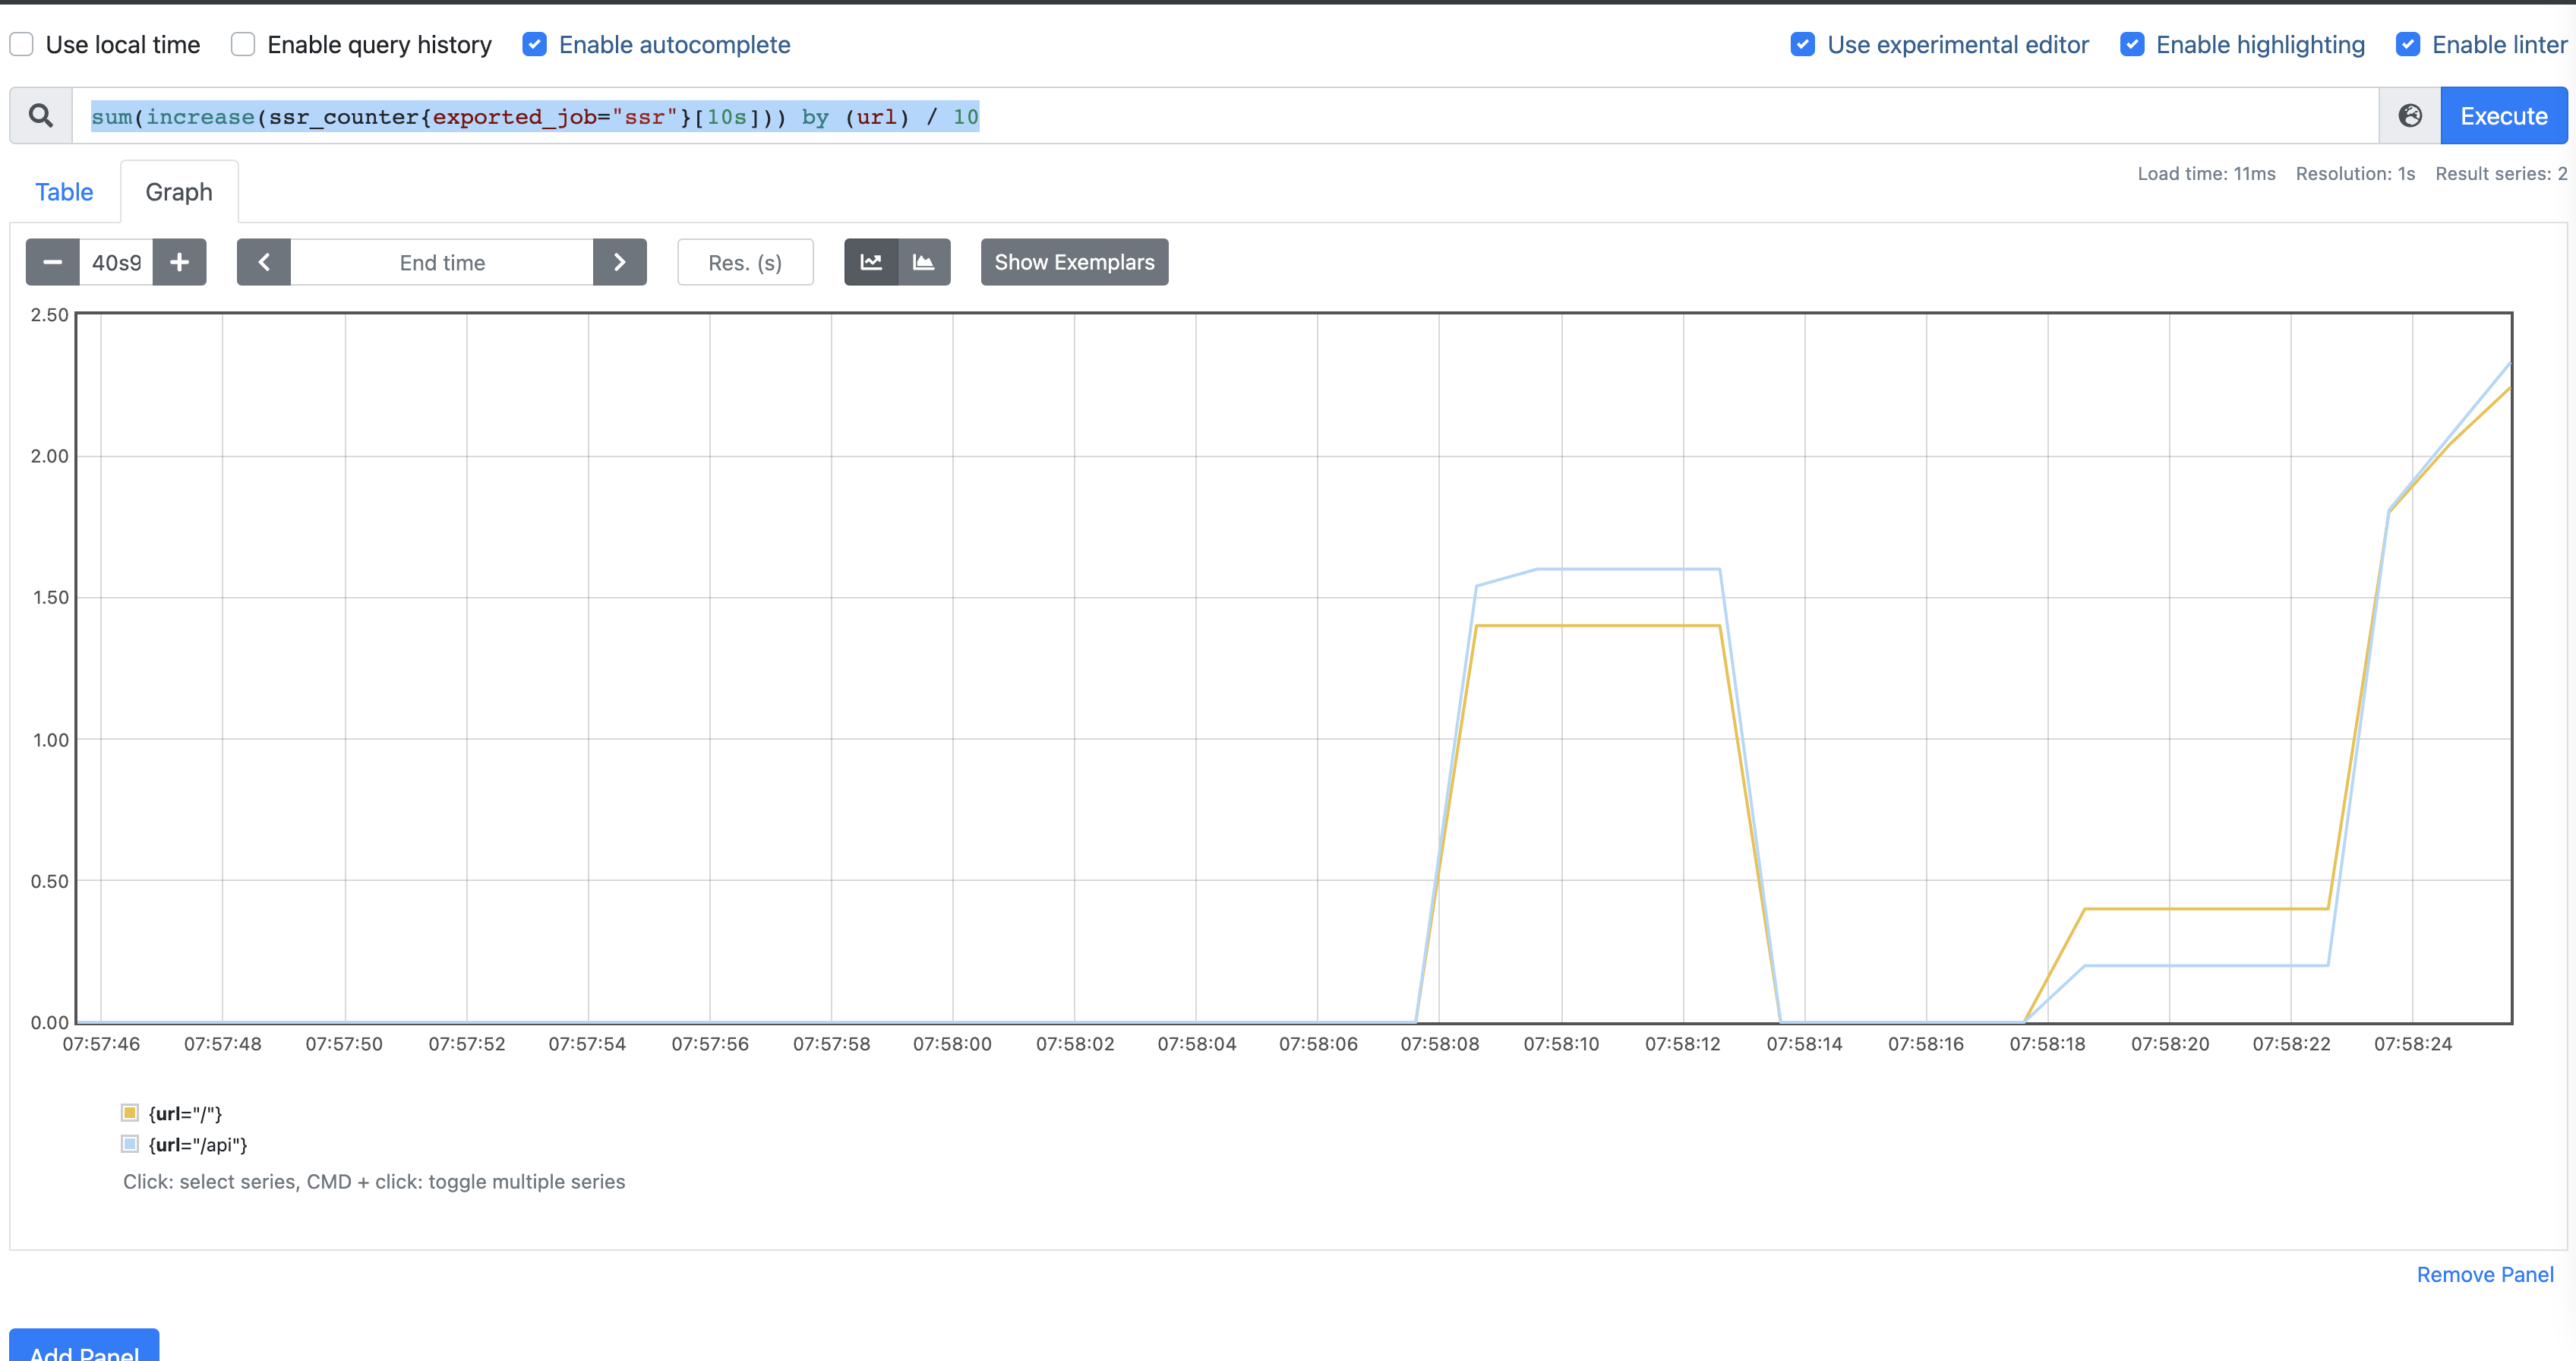Enable query history checkbox

pos(243,45)
